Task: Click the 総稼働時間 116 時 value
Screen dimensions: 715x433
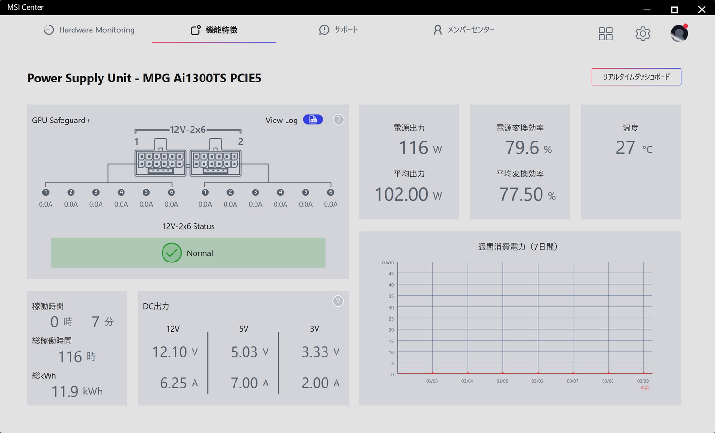Action: [77, 357]
